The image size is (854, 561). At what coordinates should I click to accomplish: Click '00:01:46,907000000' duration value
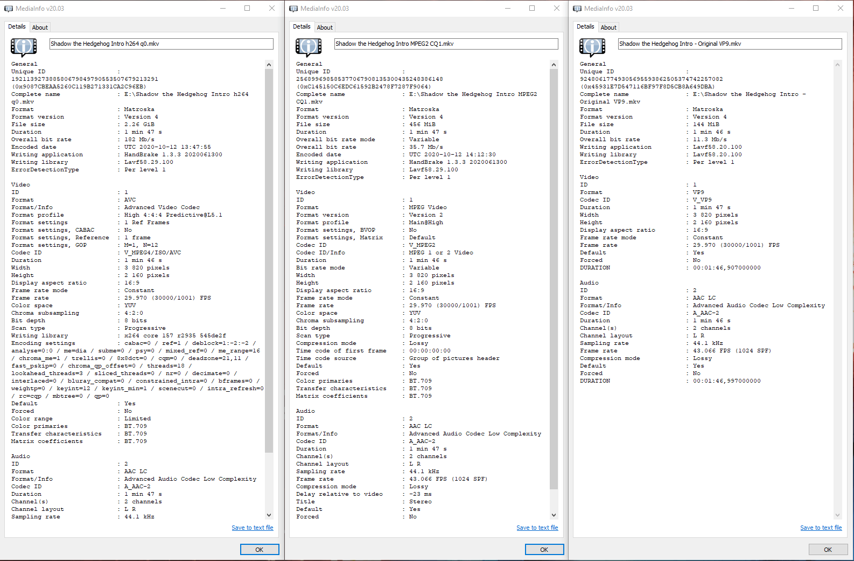click(x=727, y=268)
